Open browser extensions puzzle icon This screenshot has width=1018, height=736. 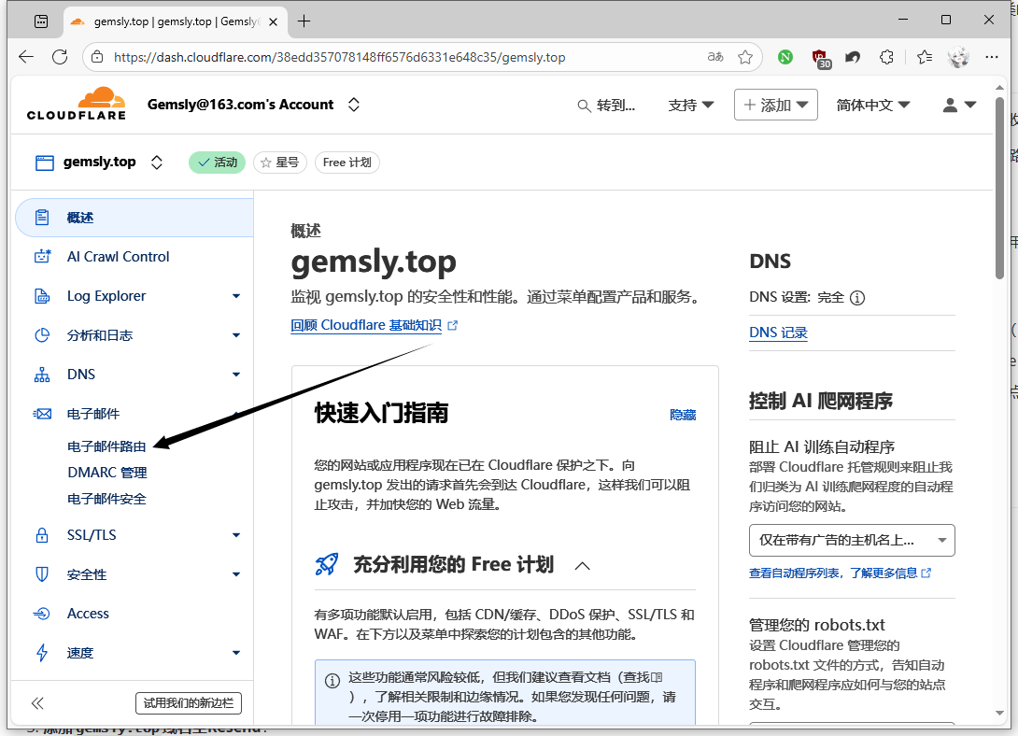click(887, 57)
